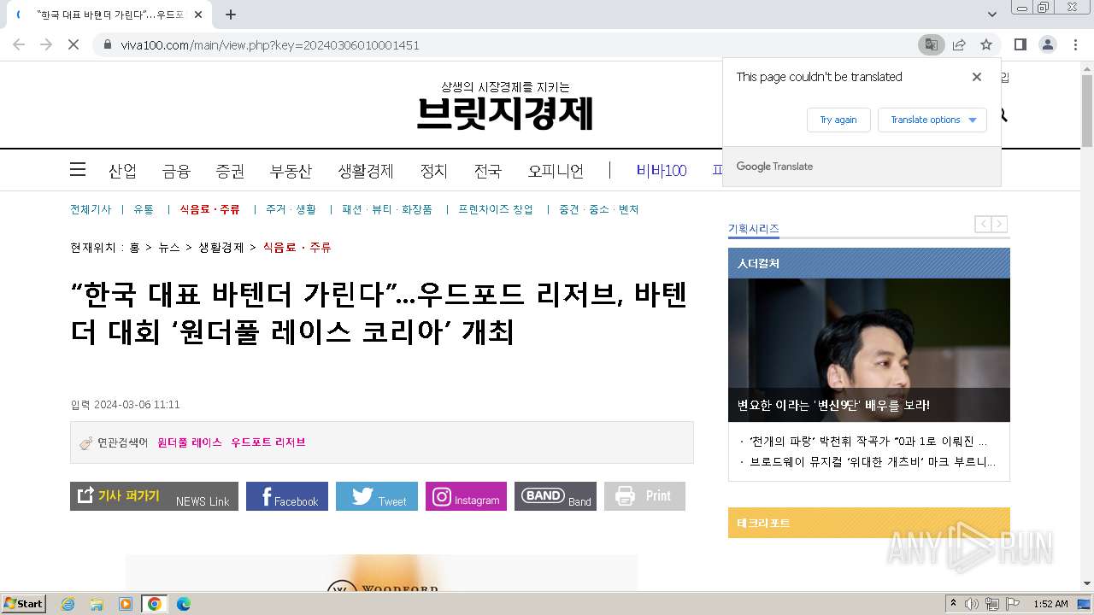Click Try again in translate popup

(x=838, y=120)
